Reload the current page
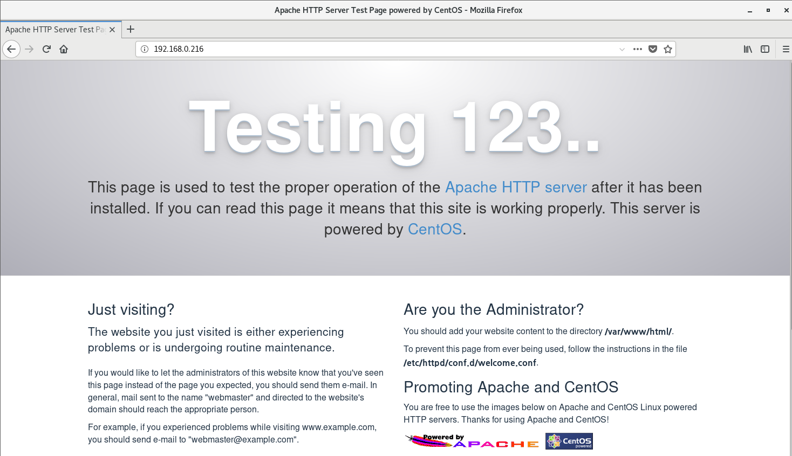 46,49
